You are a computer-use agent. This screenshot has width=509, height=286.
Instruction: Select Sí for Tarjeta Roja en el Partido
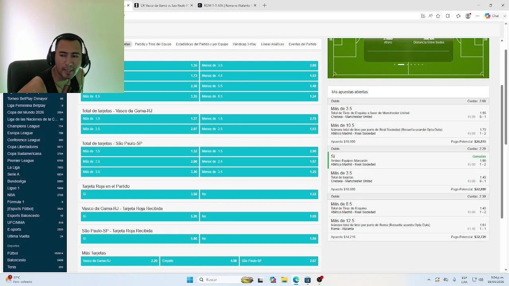(x=140, y=194)
